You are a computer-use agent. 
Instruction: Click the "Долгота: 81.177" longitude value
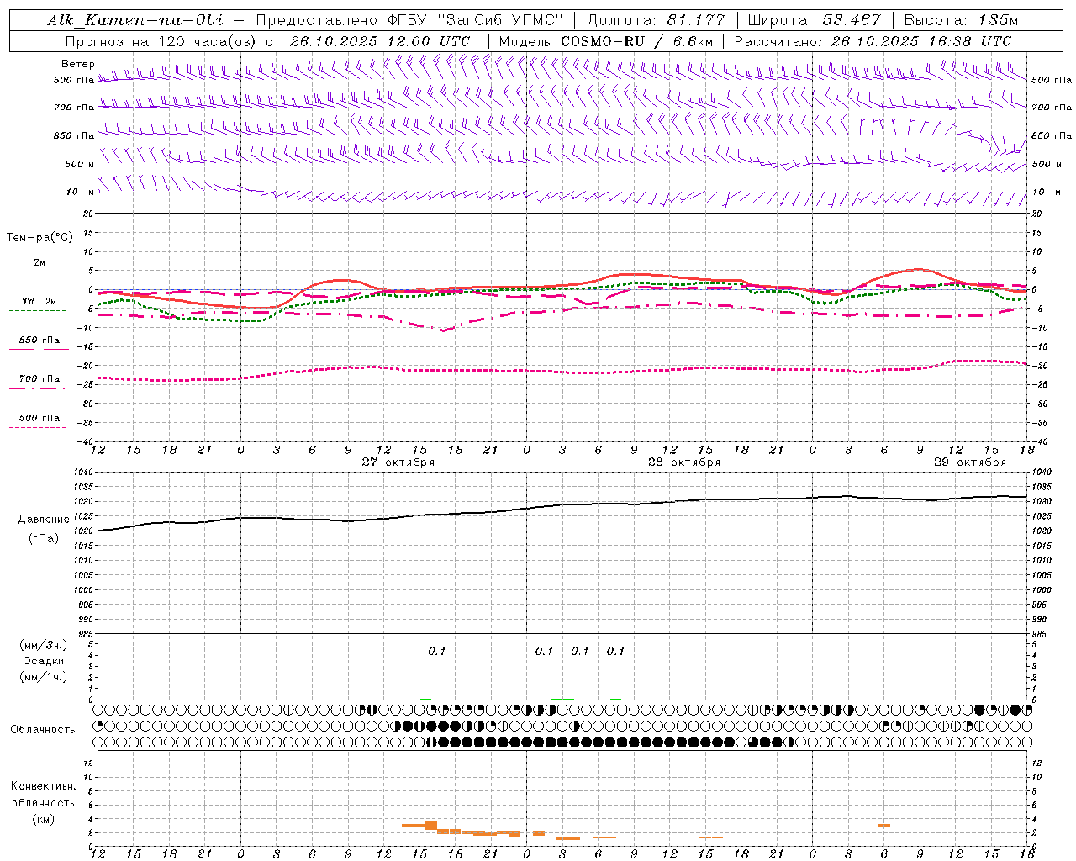click(656, 20)
